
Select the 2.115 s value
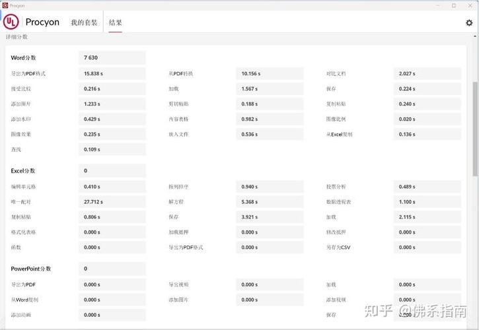427,217
